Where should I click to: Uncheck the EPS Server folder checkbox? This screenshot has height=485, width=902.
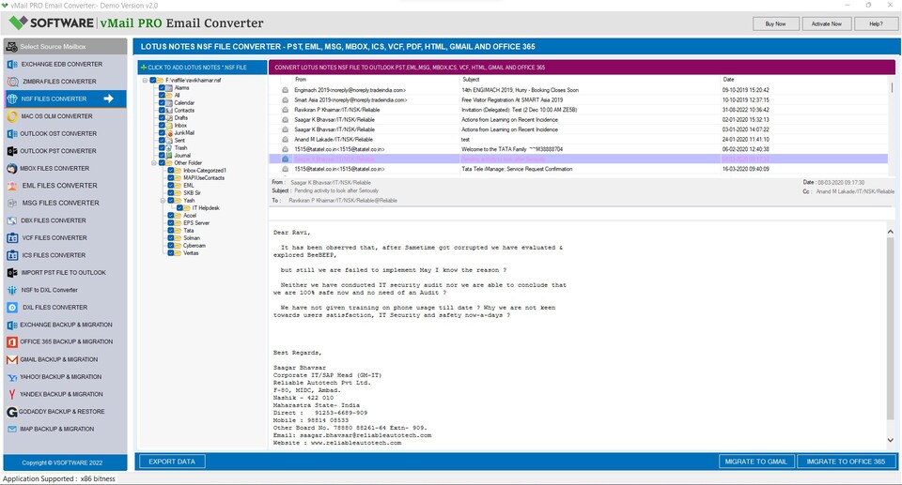tap(171, 223)
